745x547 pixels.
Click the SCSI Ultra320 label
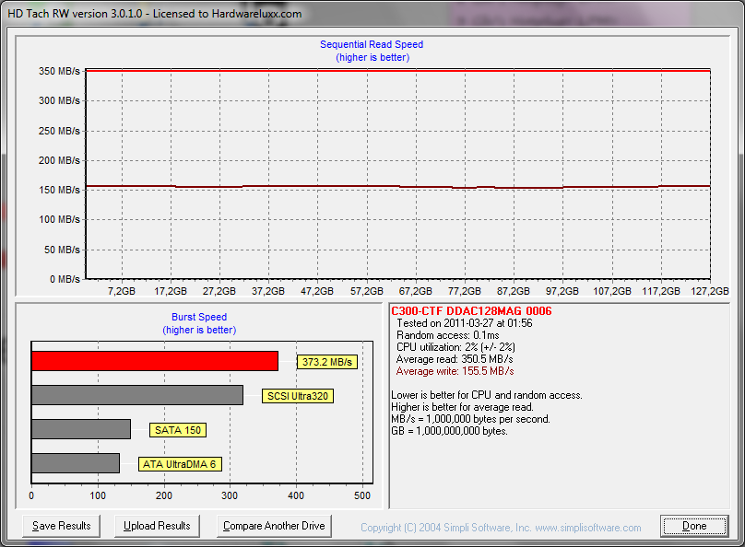(x=298, y=396)
